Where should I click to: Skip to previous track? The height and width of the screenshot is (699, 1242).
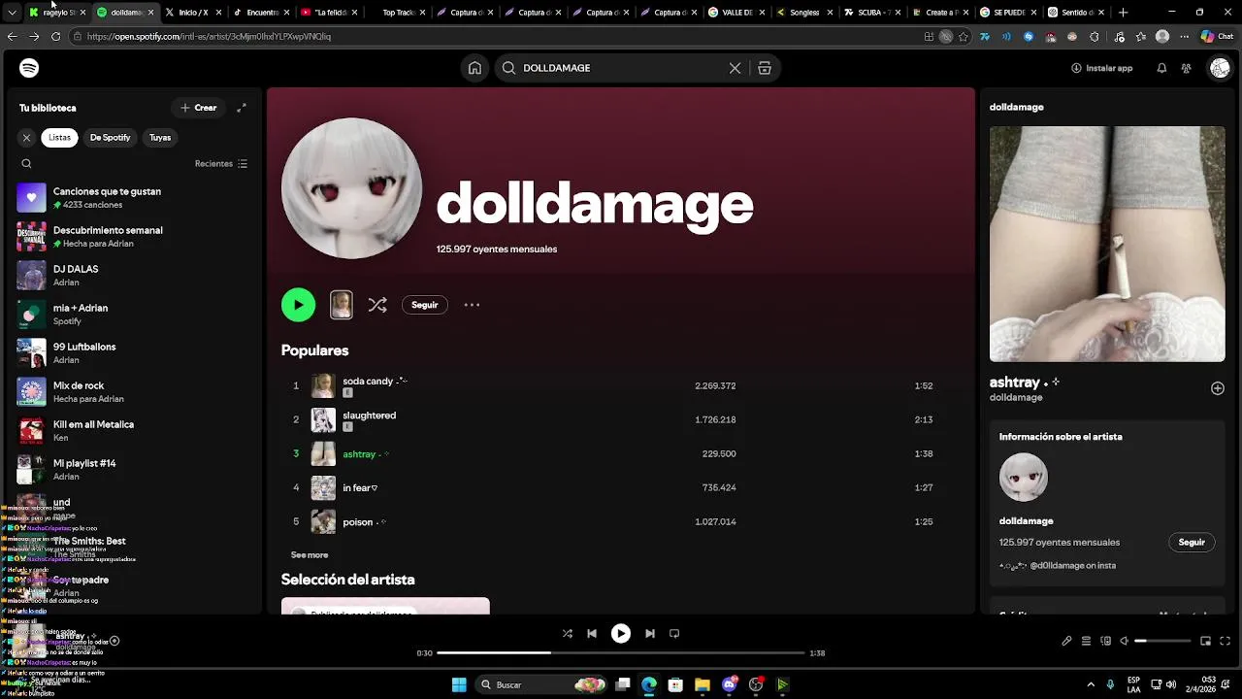pyautogui.click(x=592, y=633)
